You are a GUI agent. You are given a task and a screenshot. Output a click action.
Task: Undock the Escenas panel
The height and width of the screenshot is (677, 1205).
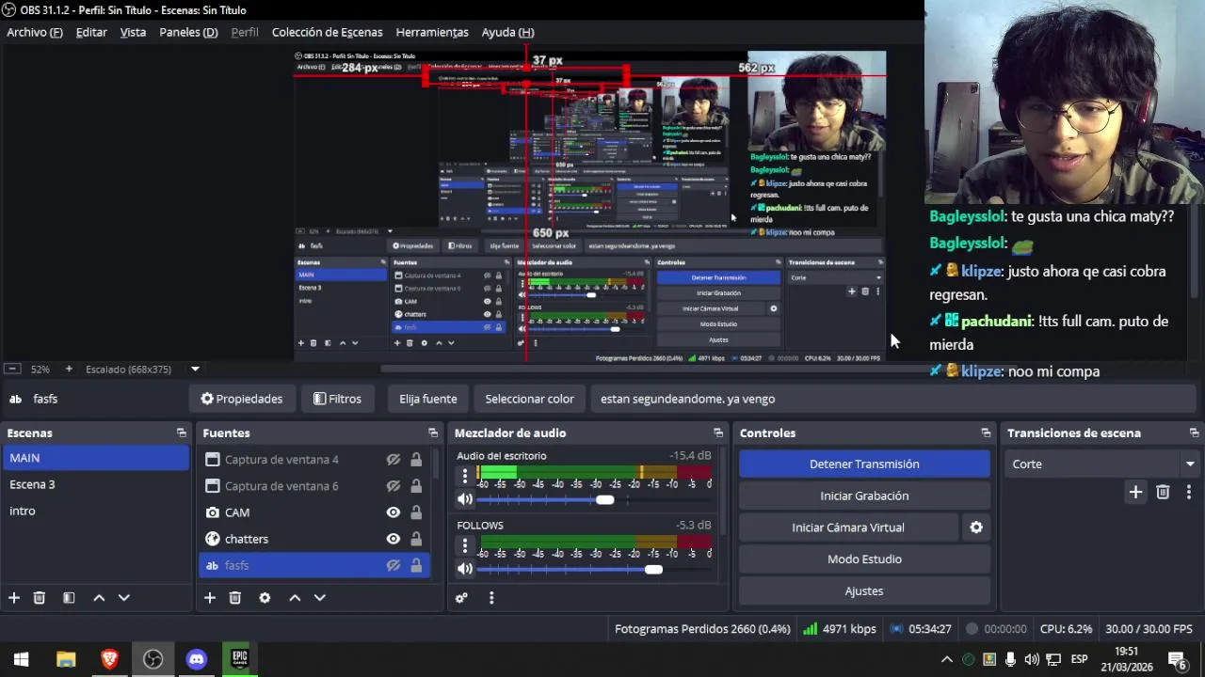pyautogui.click(x=182, y=433)
